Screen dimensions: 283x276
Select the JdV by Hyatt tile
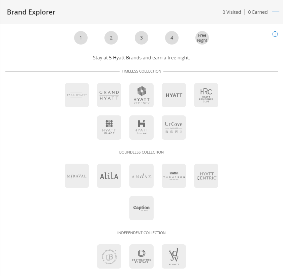(174, 256)
